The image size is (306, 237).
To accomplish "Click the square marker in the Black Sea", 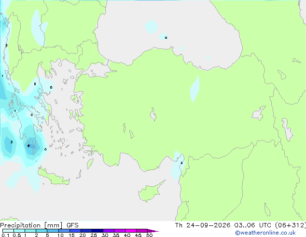I will pos(166,38).
